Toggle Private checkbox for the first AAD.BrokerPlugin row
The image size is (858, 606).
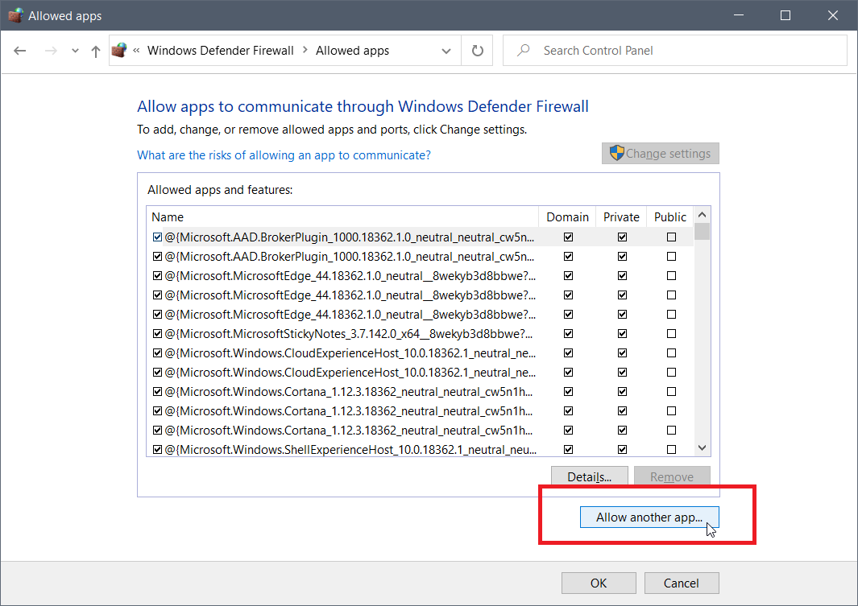click(622, 237)
